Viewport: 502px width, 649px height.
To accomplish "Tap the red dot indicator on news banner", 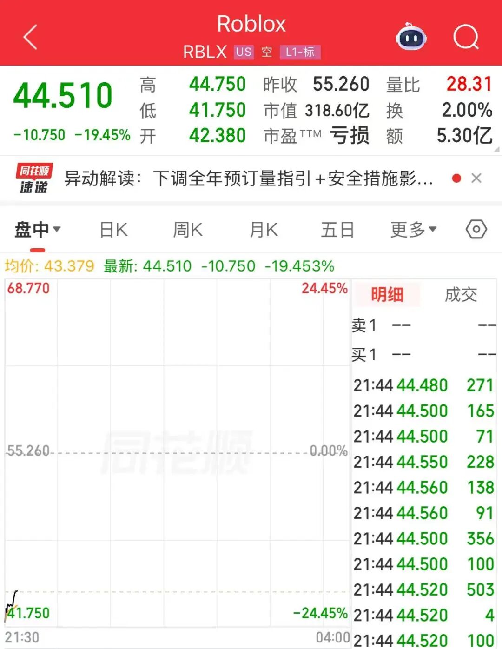I will point(456,178).
